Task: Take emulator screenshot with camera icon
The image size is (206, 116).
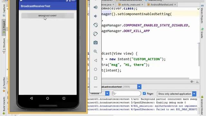Action: point(96,43)
